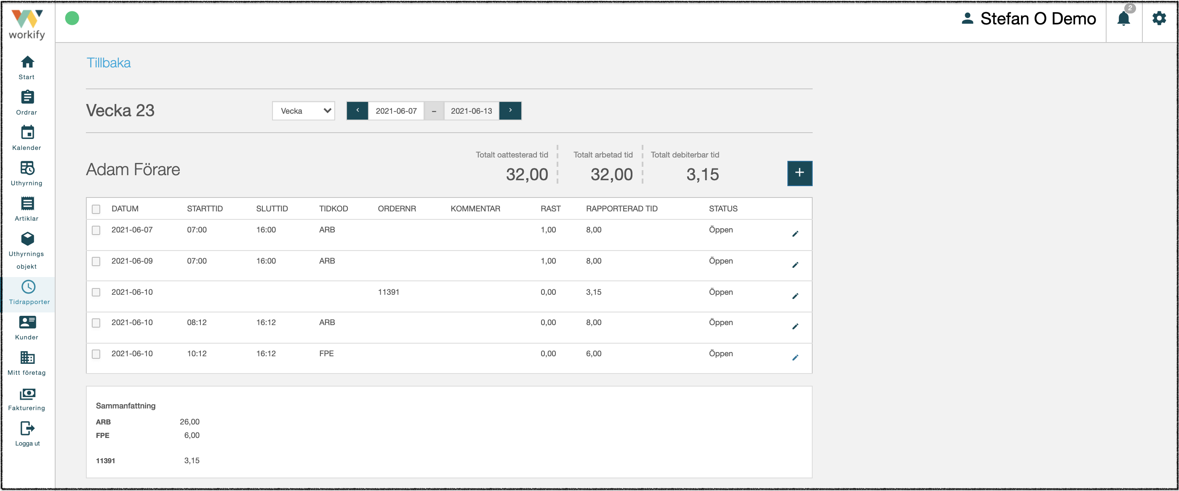Open the Ordrar menu label

coord(27,112)
